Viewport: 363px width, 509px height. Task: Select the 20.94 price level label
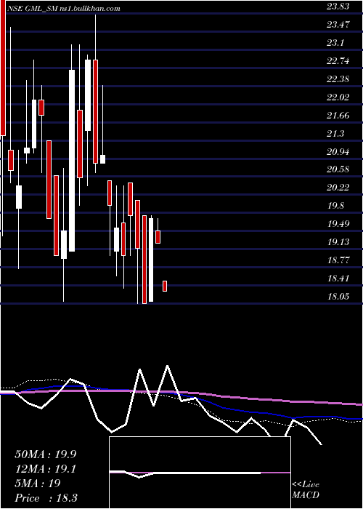tap(338, 151)
